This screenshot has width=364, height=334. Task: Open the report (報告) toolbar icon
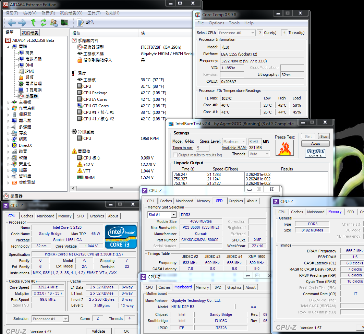(x=81, y=23)
